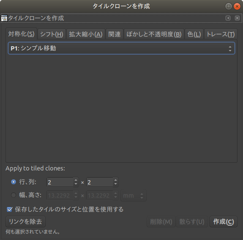
Task: Click the panel's iconify arrow icon
Action: pyautogui.click(x=228, y=18)
